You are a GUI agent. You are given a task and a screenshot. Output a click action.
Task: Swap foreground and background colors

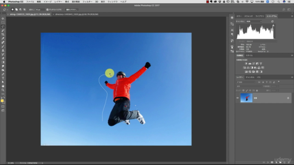(4, 98)
